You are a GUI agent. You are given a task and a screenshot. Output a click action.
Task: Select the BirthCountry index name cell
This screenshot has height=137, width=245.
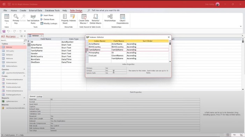pos(100,47)
